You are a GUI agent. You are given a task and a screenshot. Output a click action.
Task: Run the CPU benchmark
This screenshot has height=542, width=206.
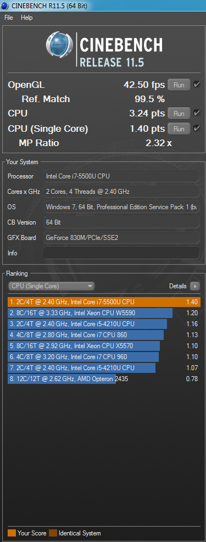point(179,113)
